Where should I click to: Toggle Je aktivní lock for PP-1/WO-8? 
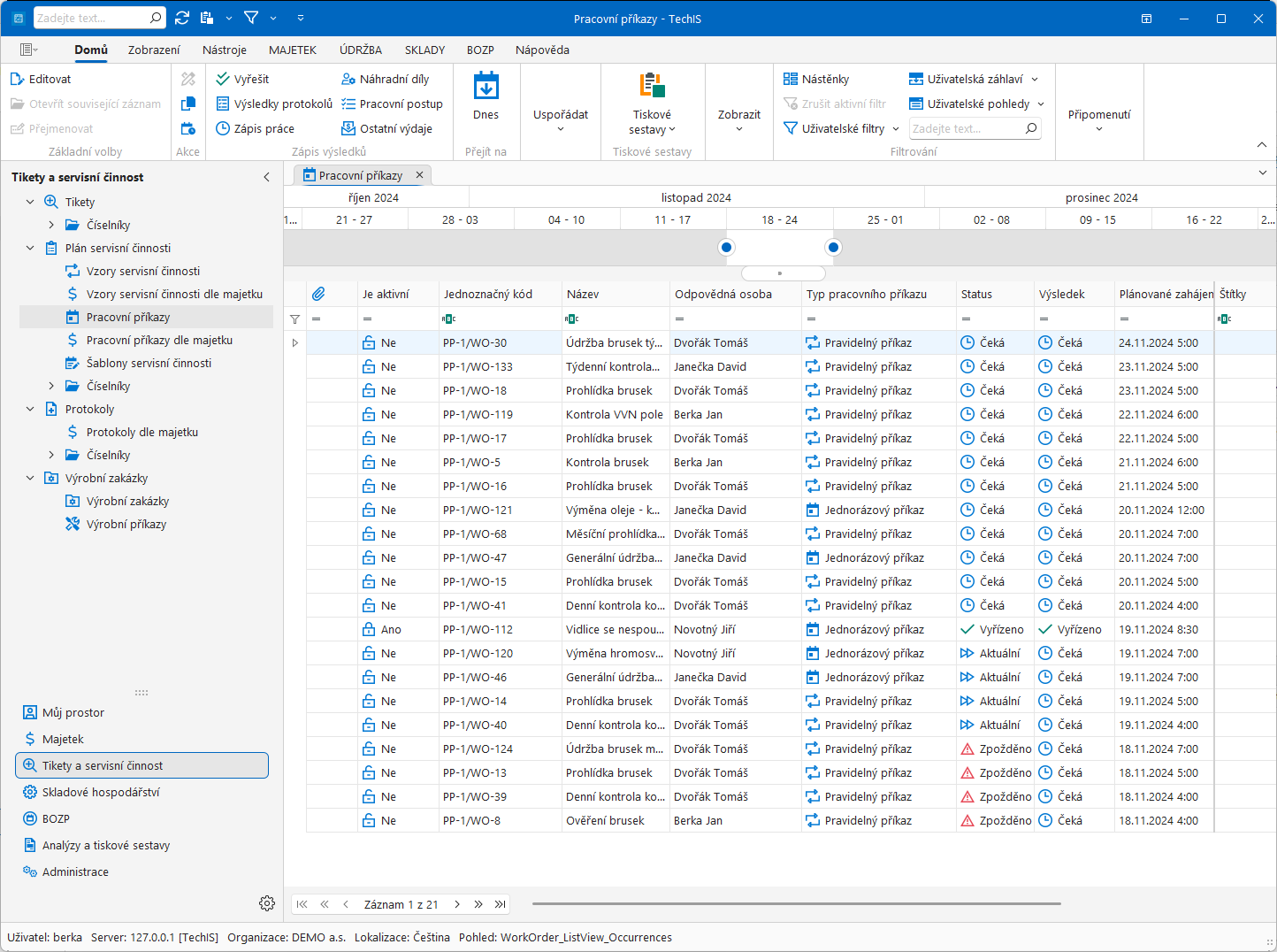(369, 820)
